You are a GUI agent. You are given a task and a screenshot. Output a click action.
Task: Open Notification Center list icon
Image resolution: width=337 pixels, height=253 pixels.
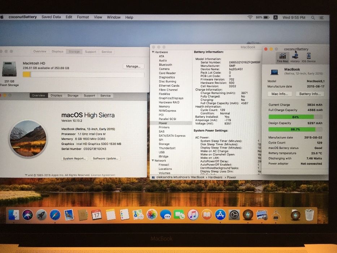321,18
